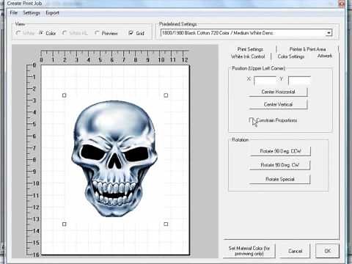Select the top-right artwork resize handle

click(x=166, y=95)
